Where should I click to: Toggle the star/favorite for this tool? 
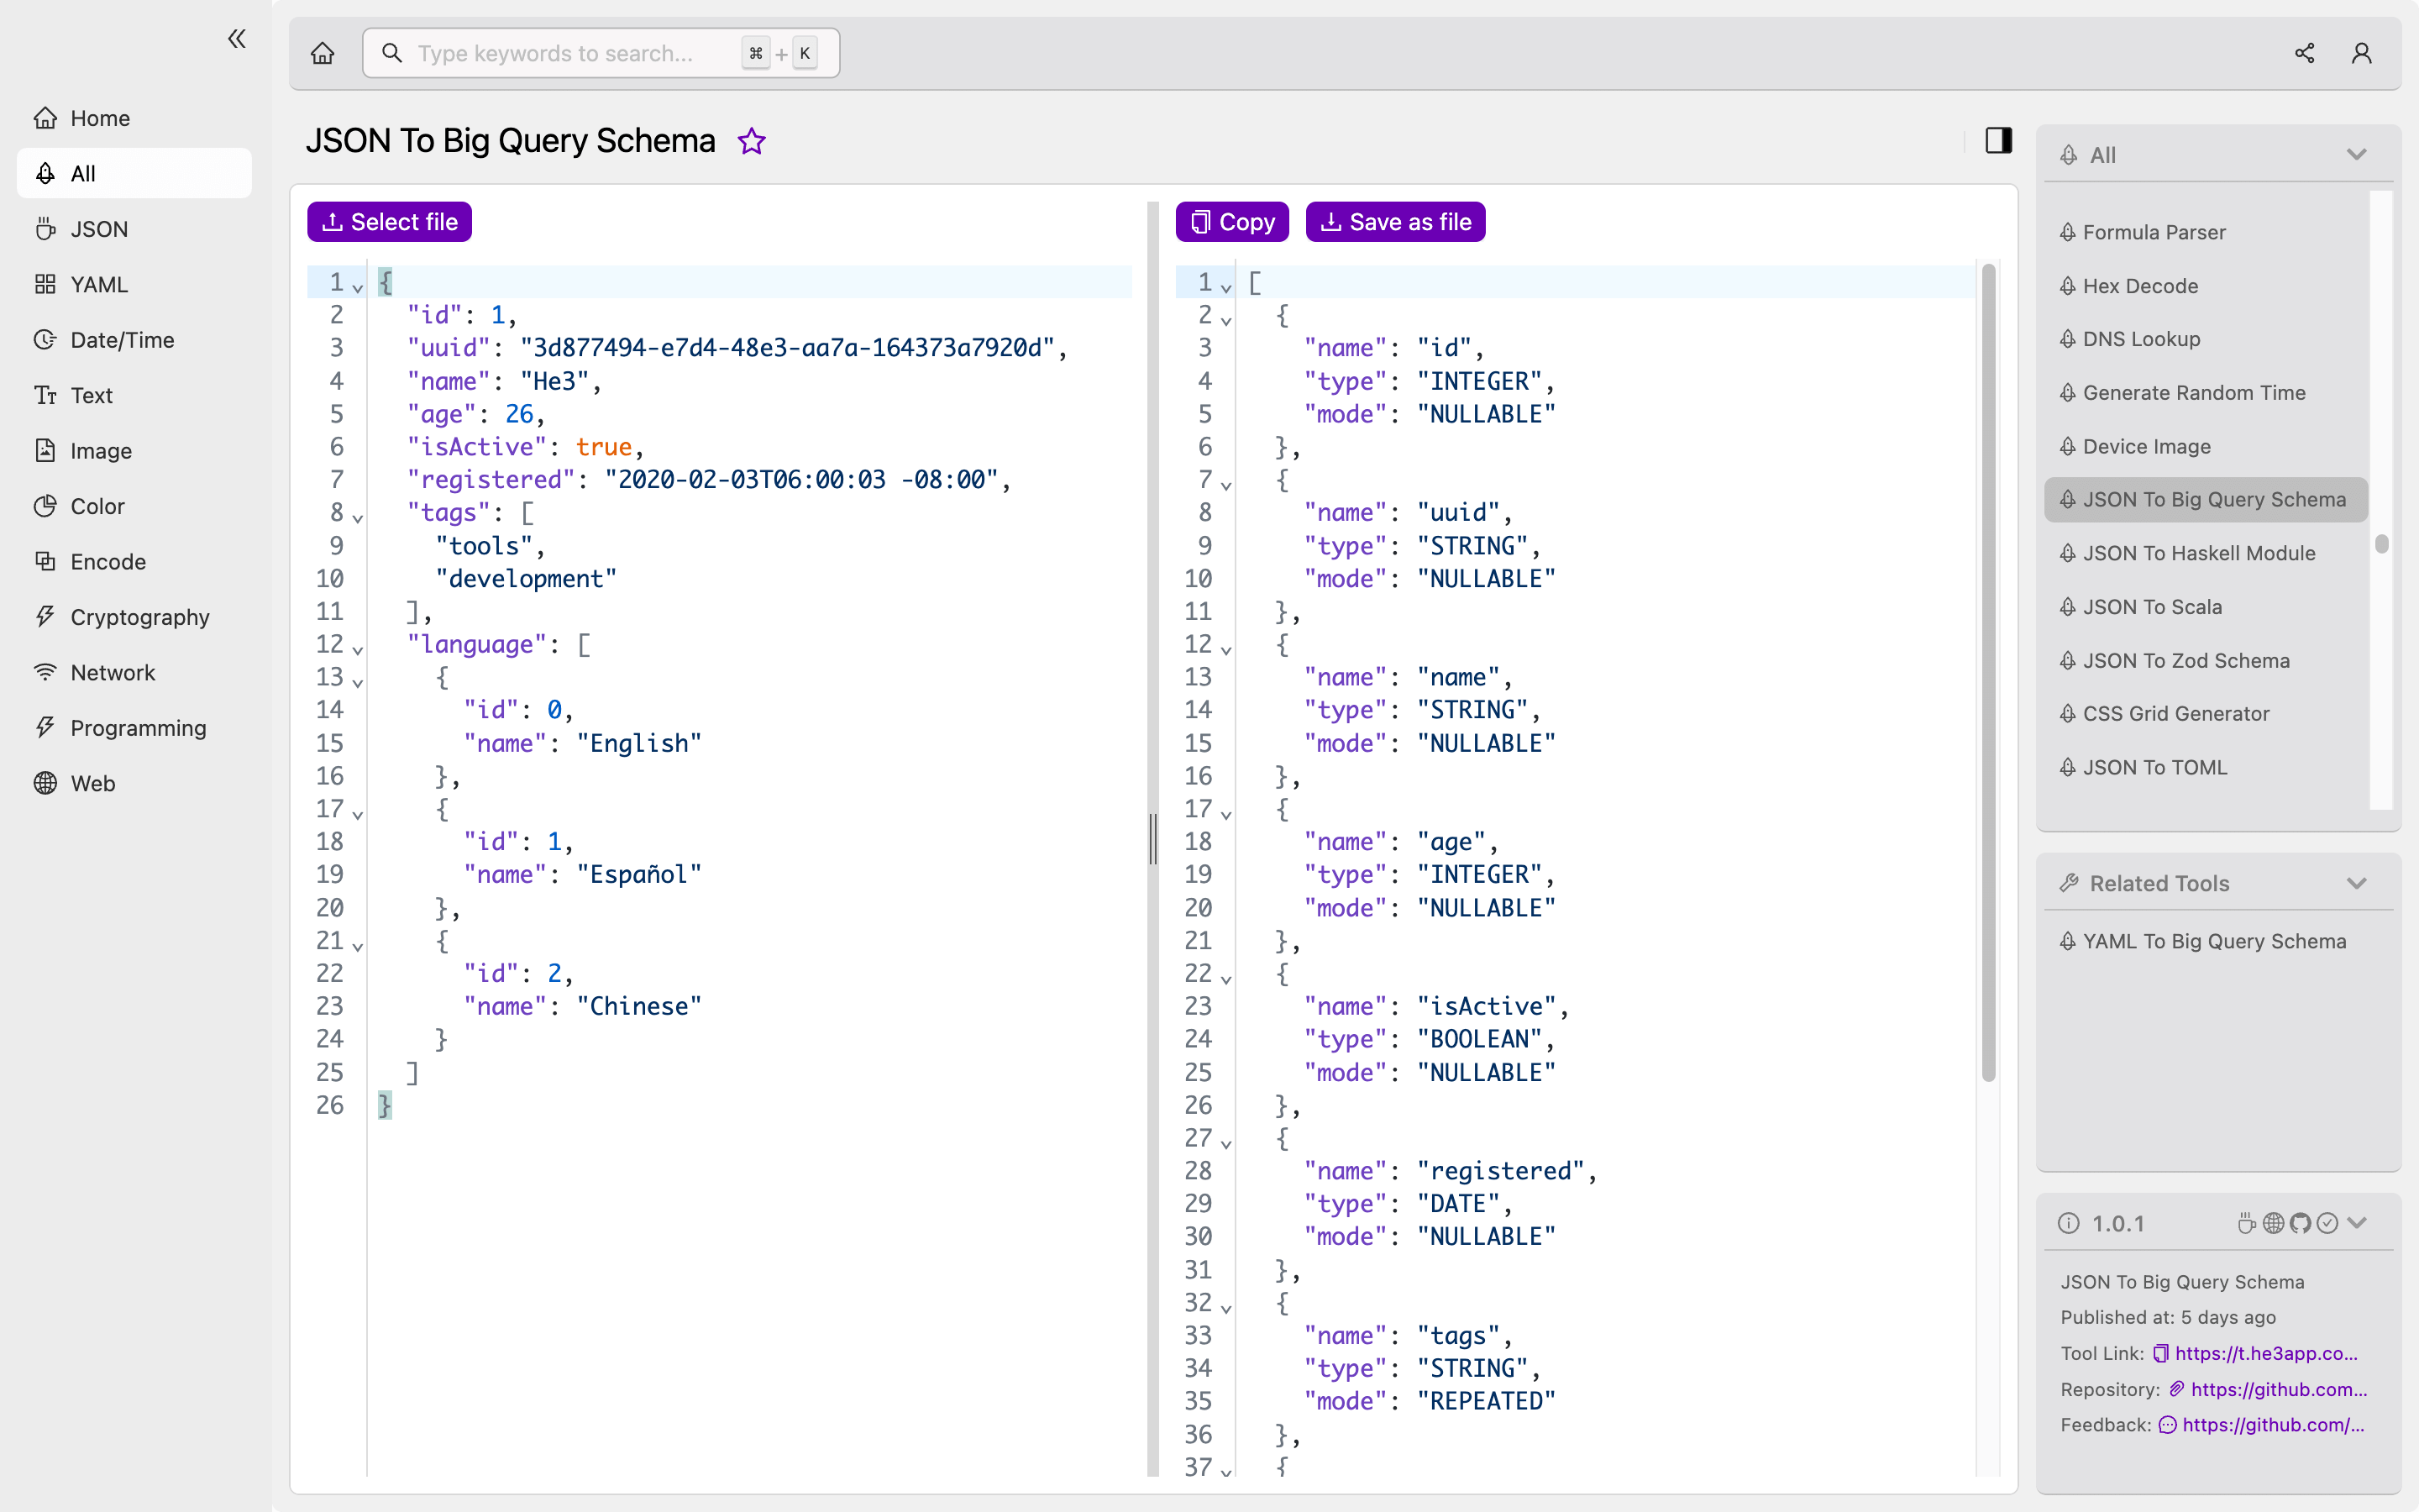(x=751, y=141)
